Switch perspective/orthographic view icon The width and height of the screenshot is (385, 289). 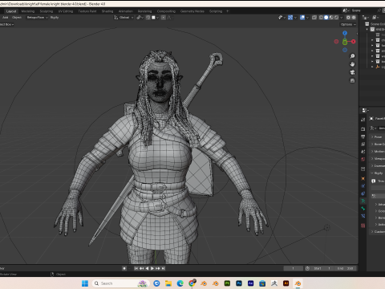(x=352, y=80)
